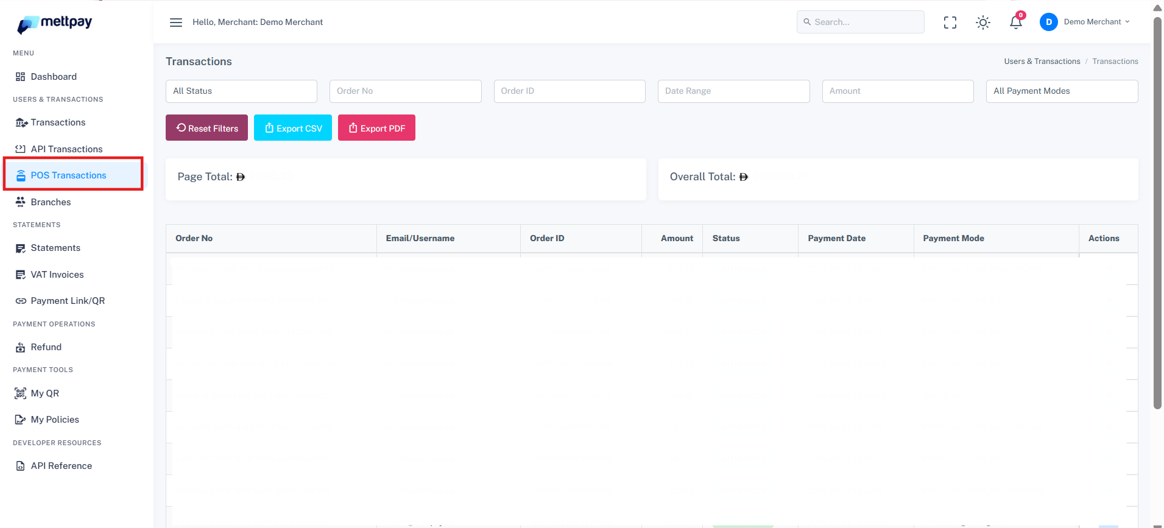Click the POS Transactions terminal icon
The width and height of the screenshot is (1164, 528).
21,175
